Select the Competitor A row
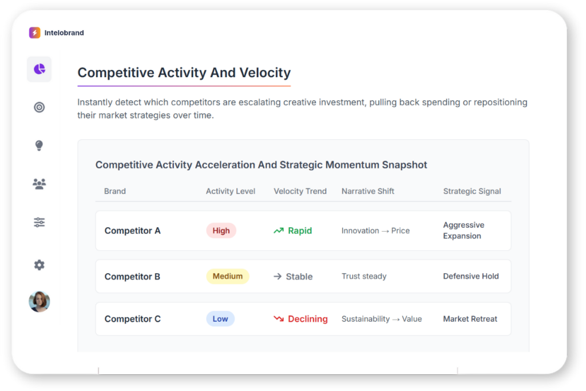 click(x=303, y=231)
